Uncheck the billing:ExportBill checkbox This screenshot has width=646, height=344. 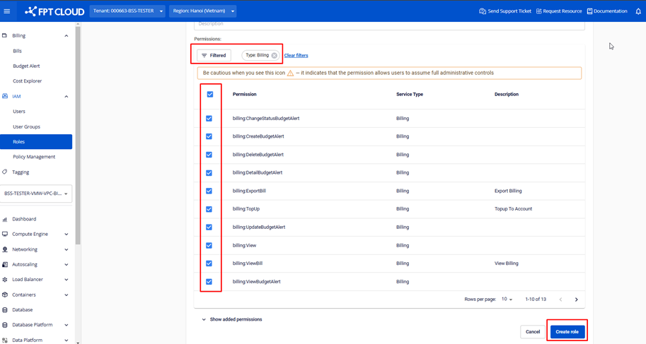click(209, 191)
